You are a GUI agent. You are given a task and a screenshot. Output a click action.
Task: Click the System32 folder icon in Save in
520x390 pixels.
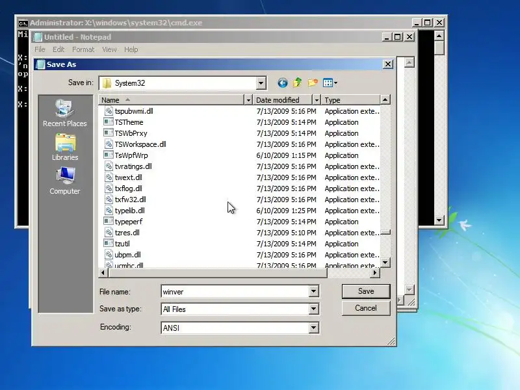pos(107,83)
